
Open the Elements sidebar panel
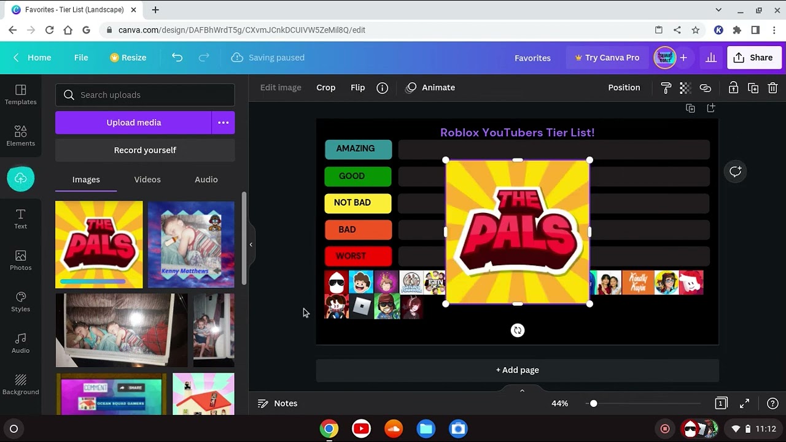tap(20, 136)
